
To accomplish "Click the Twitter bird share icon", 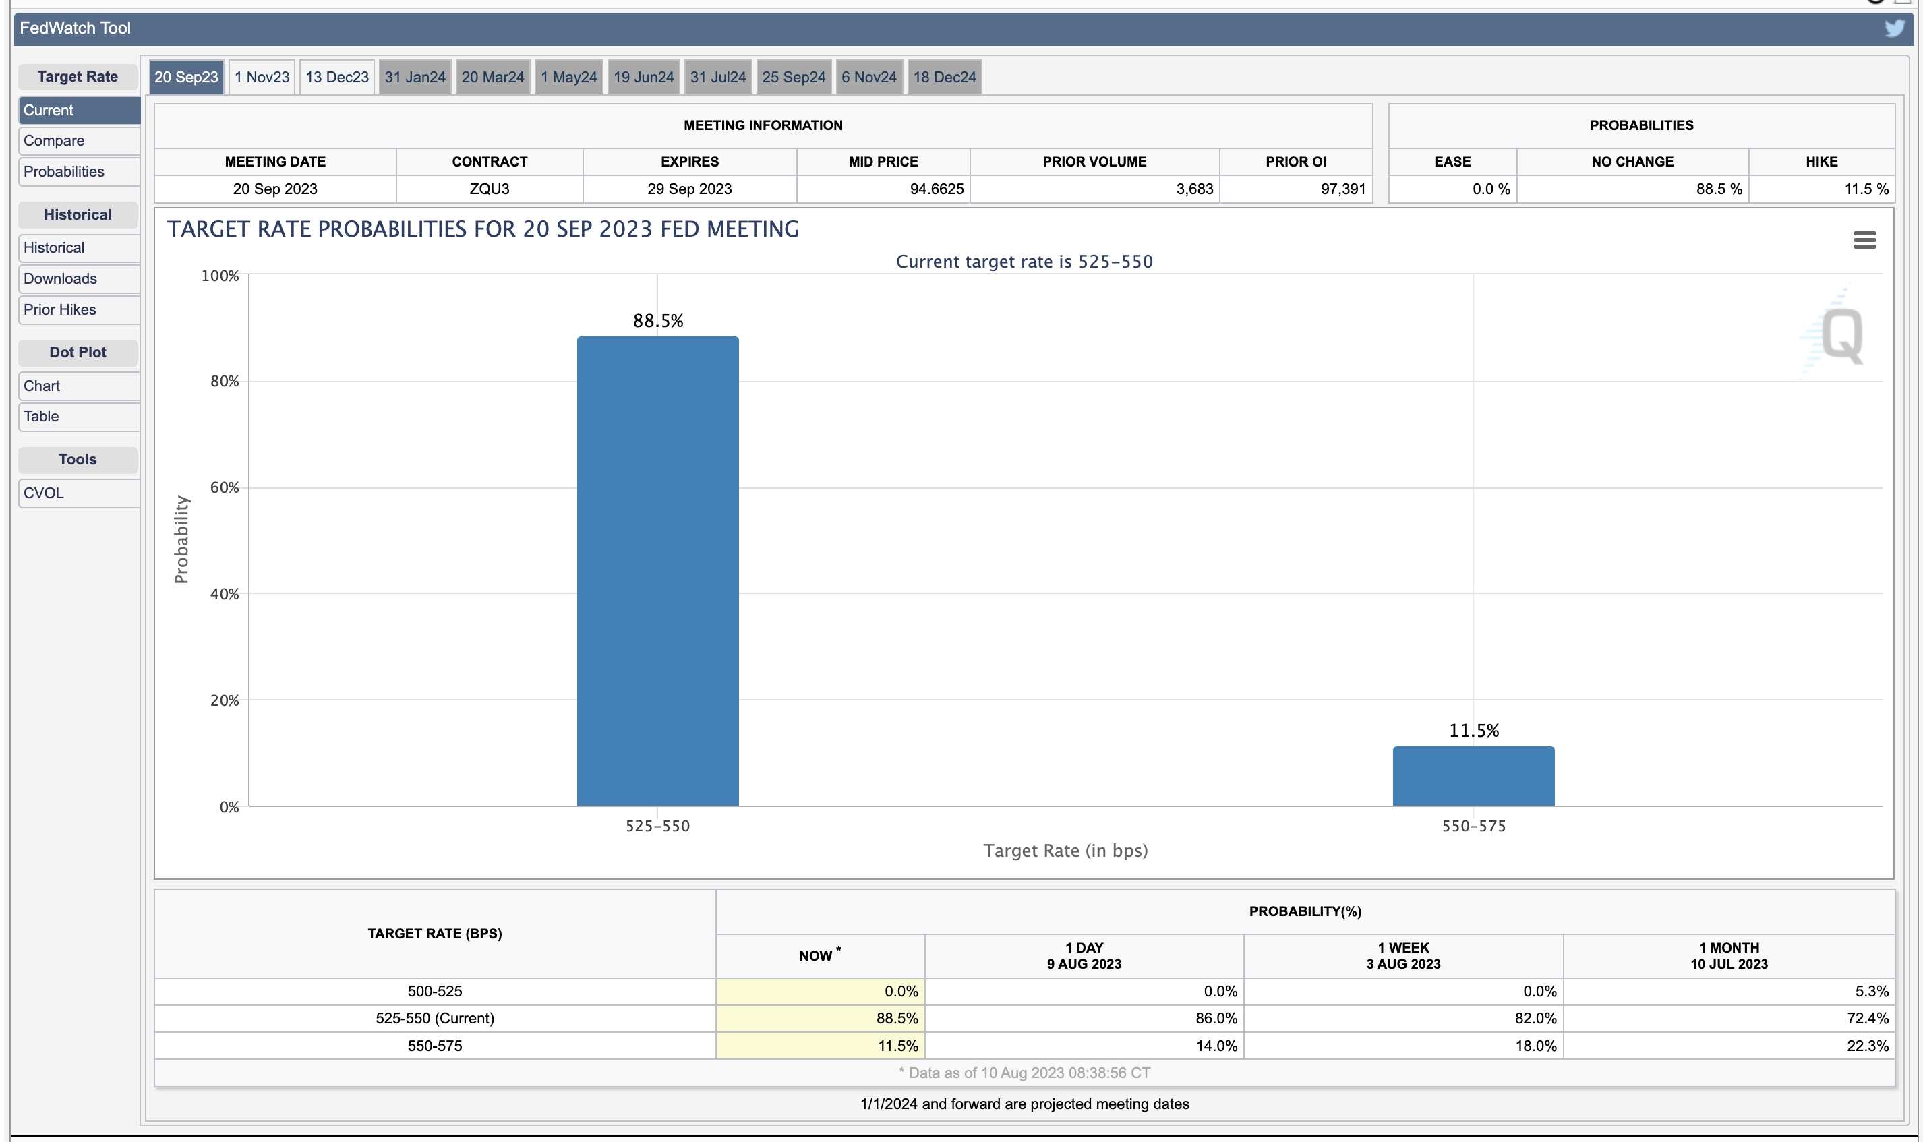I will click(x=1894, y=28).
